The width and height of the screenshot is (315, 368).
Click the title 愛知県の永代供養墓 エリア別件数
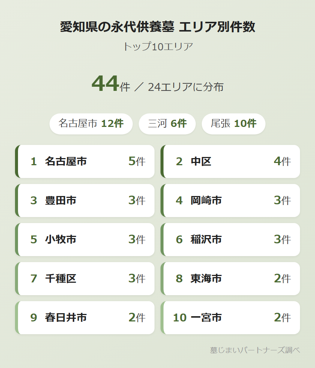pyautogui.click(x=157, y=27)
